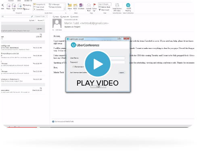Click the red video progress bar
This screenshot has width=197, height=151.
tap(22, 127)
